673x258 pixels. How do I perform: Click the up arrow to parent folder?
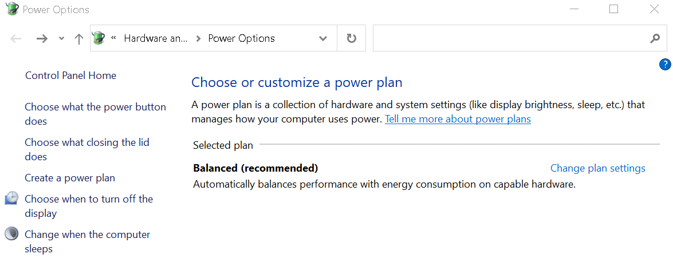pyautogui.click(x=78, y=39)
